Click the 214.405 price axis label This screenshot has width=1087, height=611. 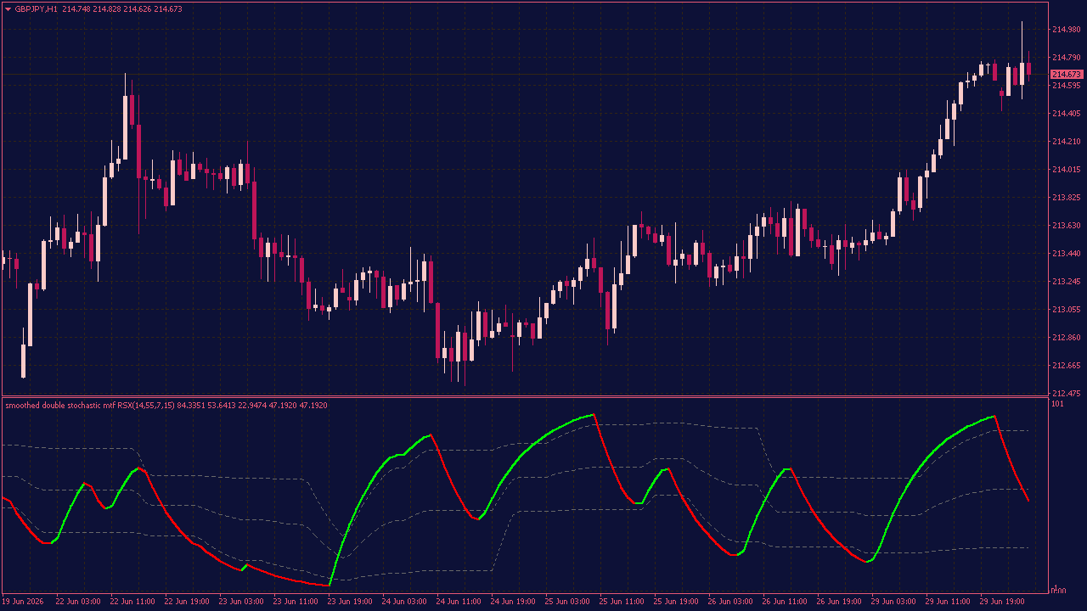pyautogui.click(x=1066, y=114)
